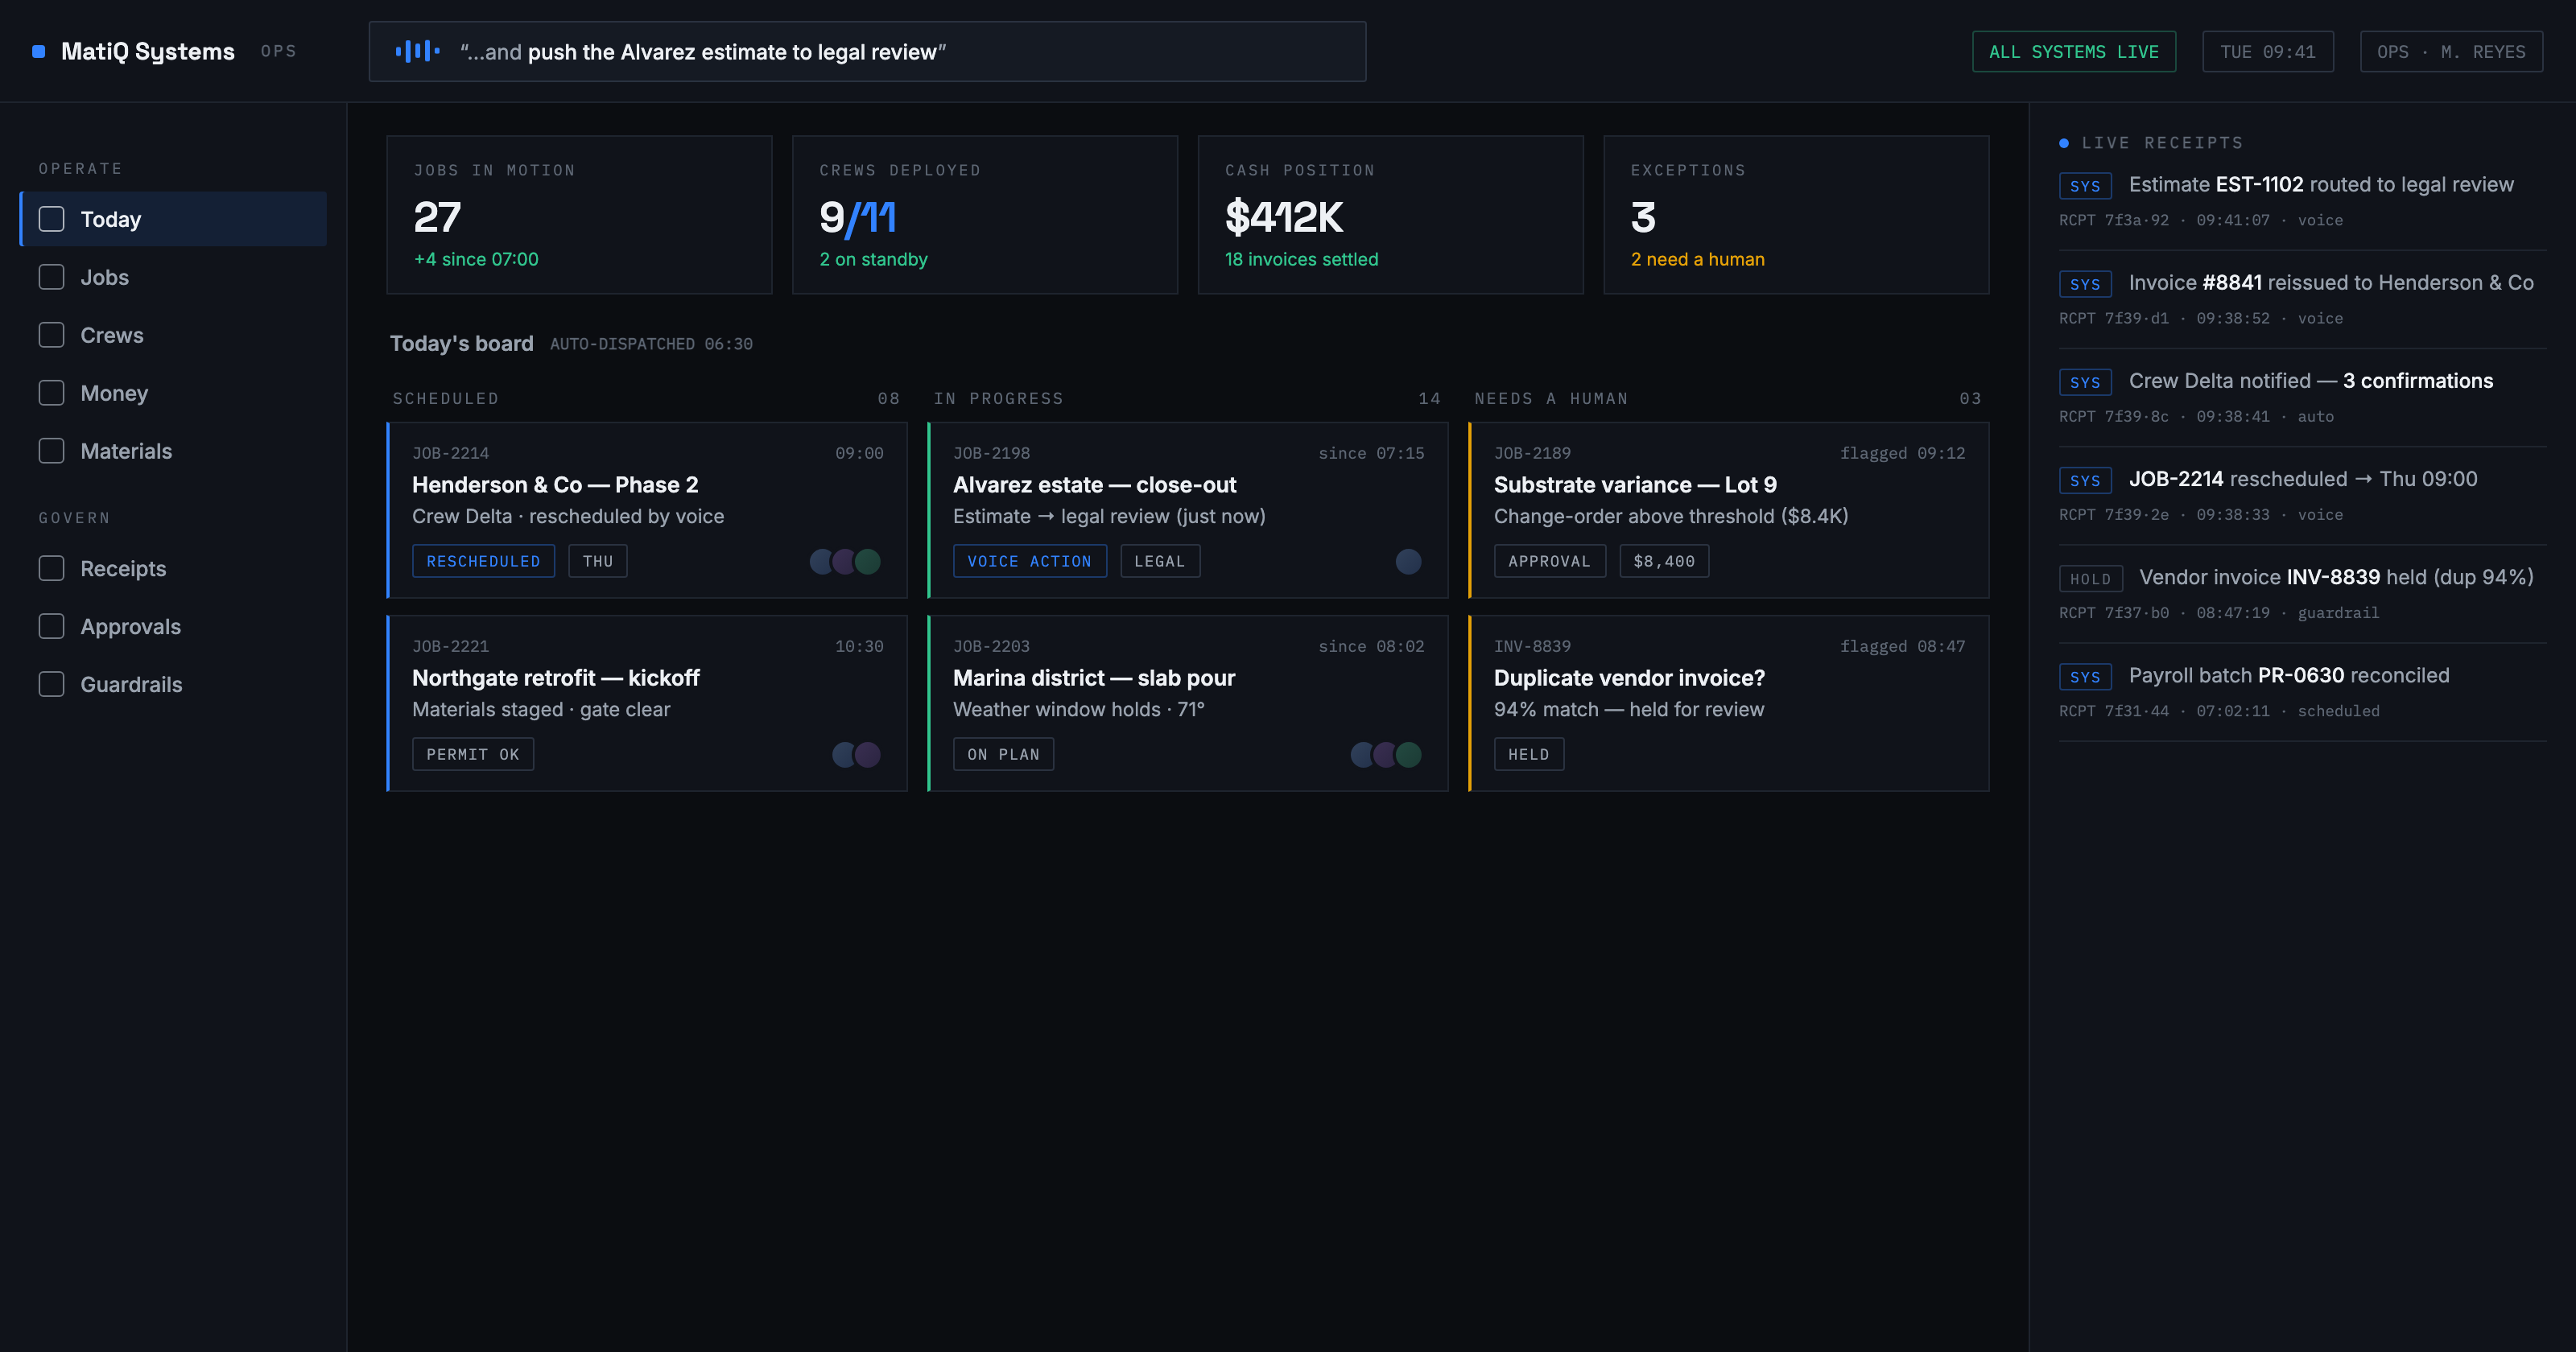Open the Cash Position stat card
The height and width of the screenshot is (1352, 2576).
point(1390,215)
